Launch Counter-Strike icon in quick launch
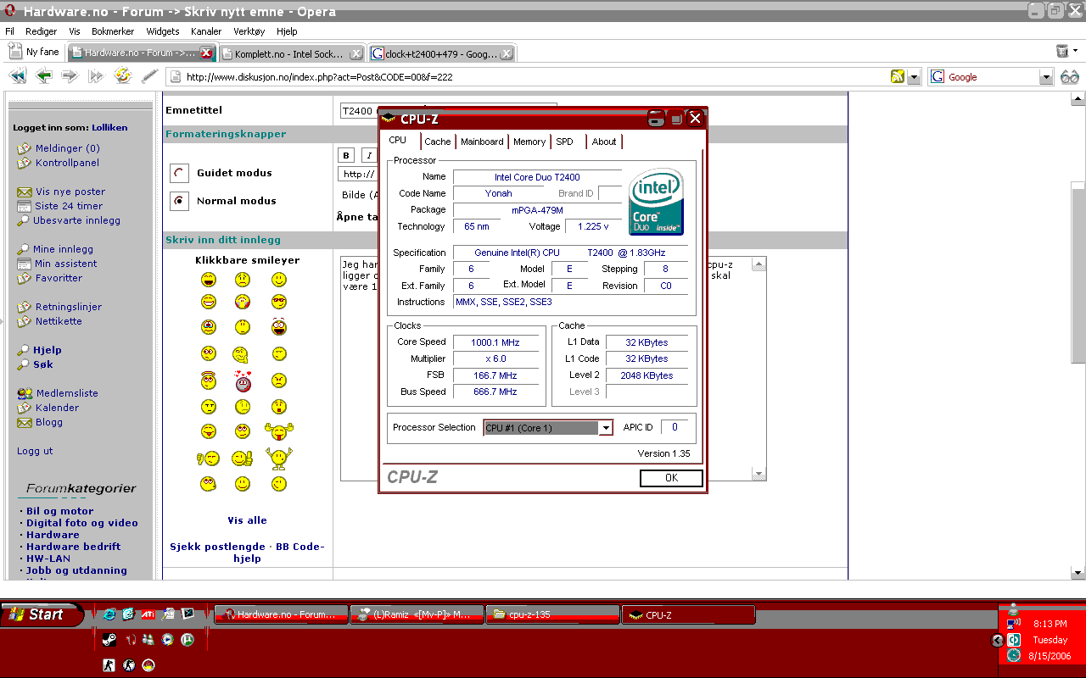The height and width of the screenshot is (678, 1086). point(109,665)
